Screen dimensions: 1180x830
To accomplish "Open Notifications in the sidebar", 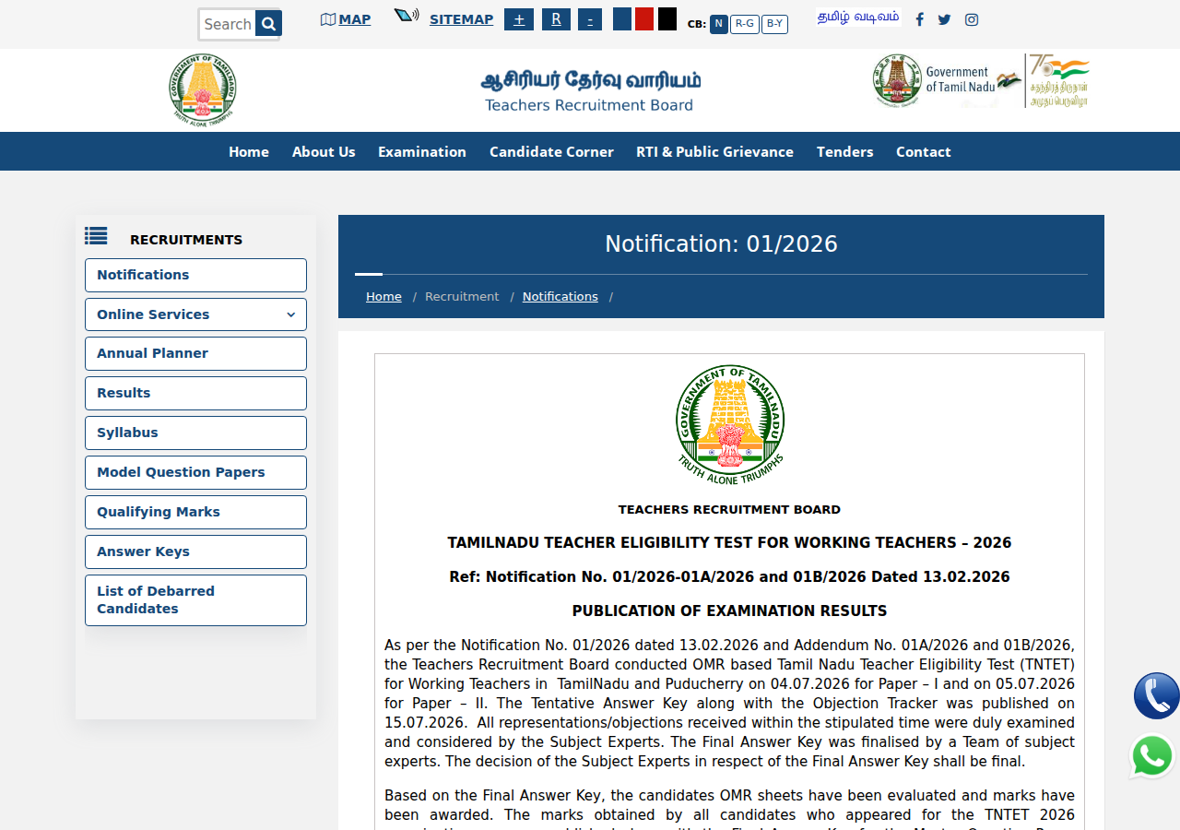I will pyautogui.click(x=195, y=275).
